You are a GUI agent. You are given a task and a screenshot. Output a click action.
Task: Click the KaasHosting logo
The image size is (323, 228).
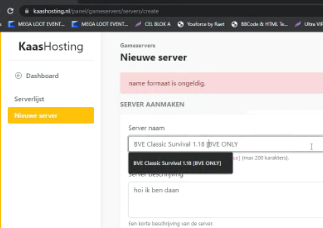click(50, 47)
